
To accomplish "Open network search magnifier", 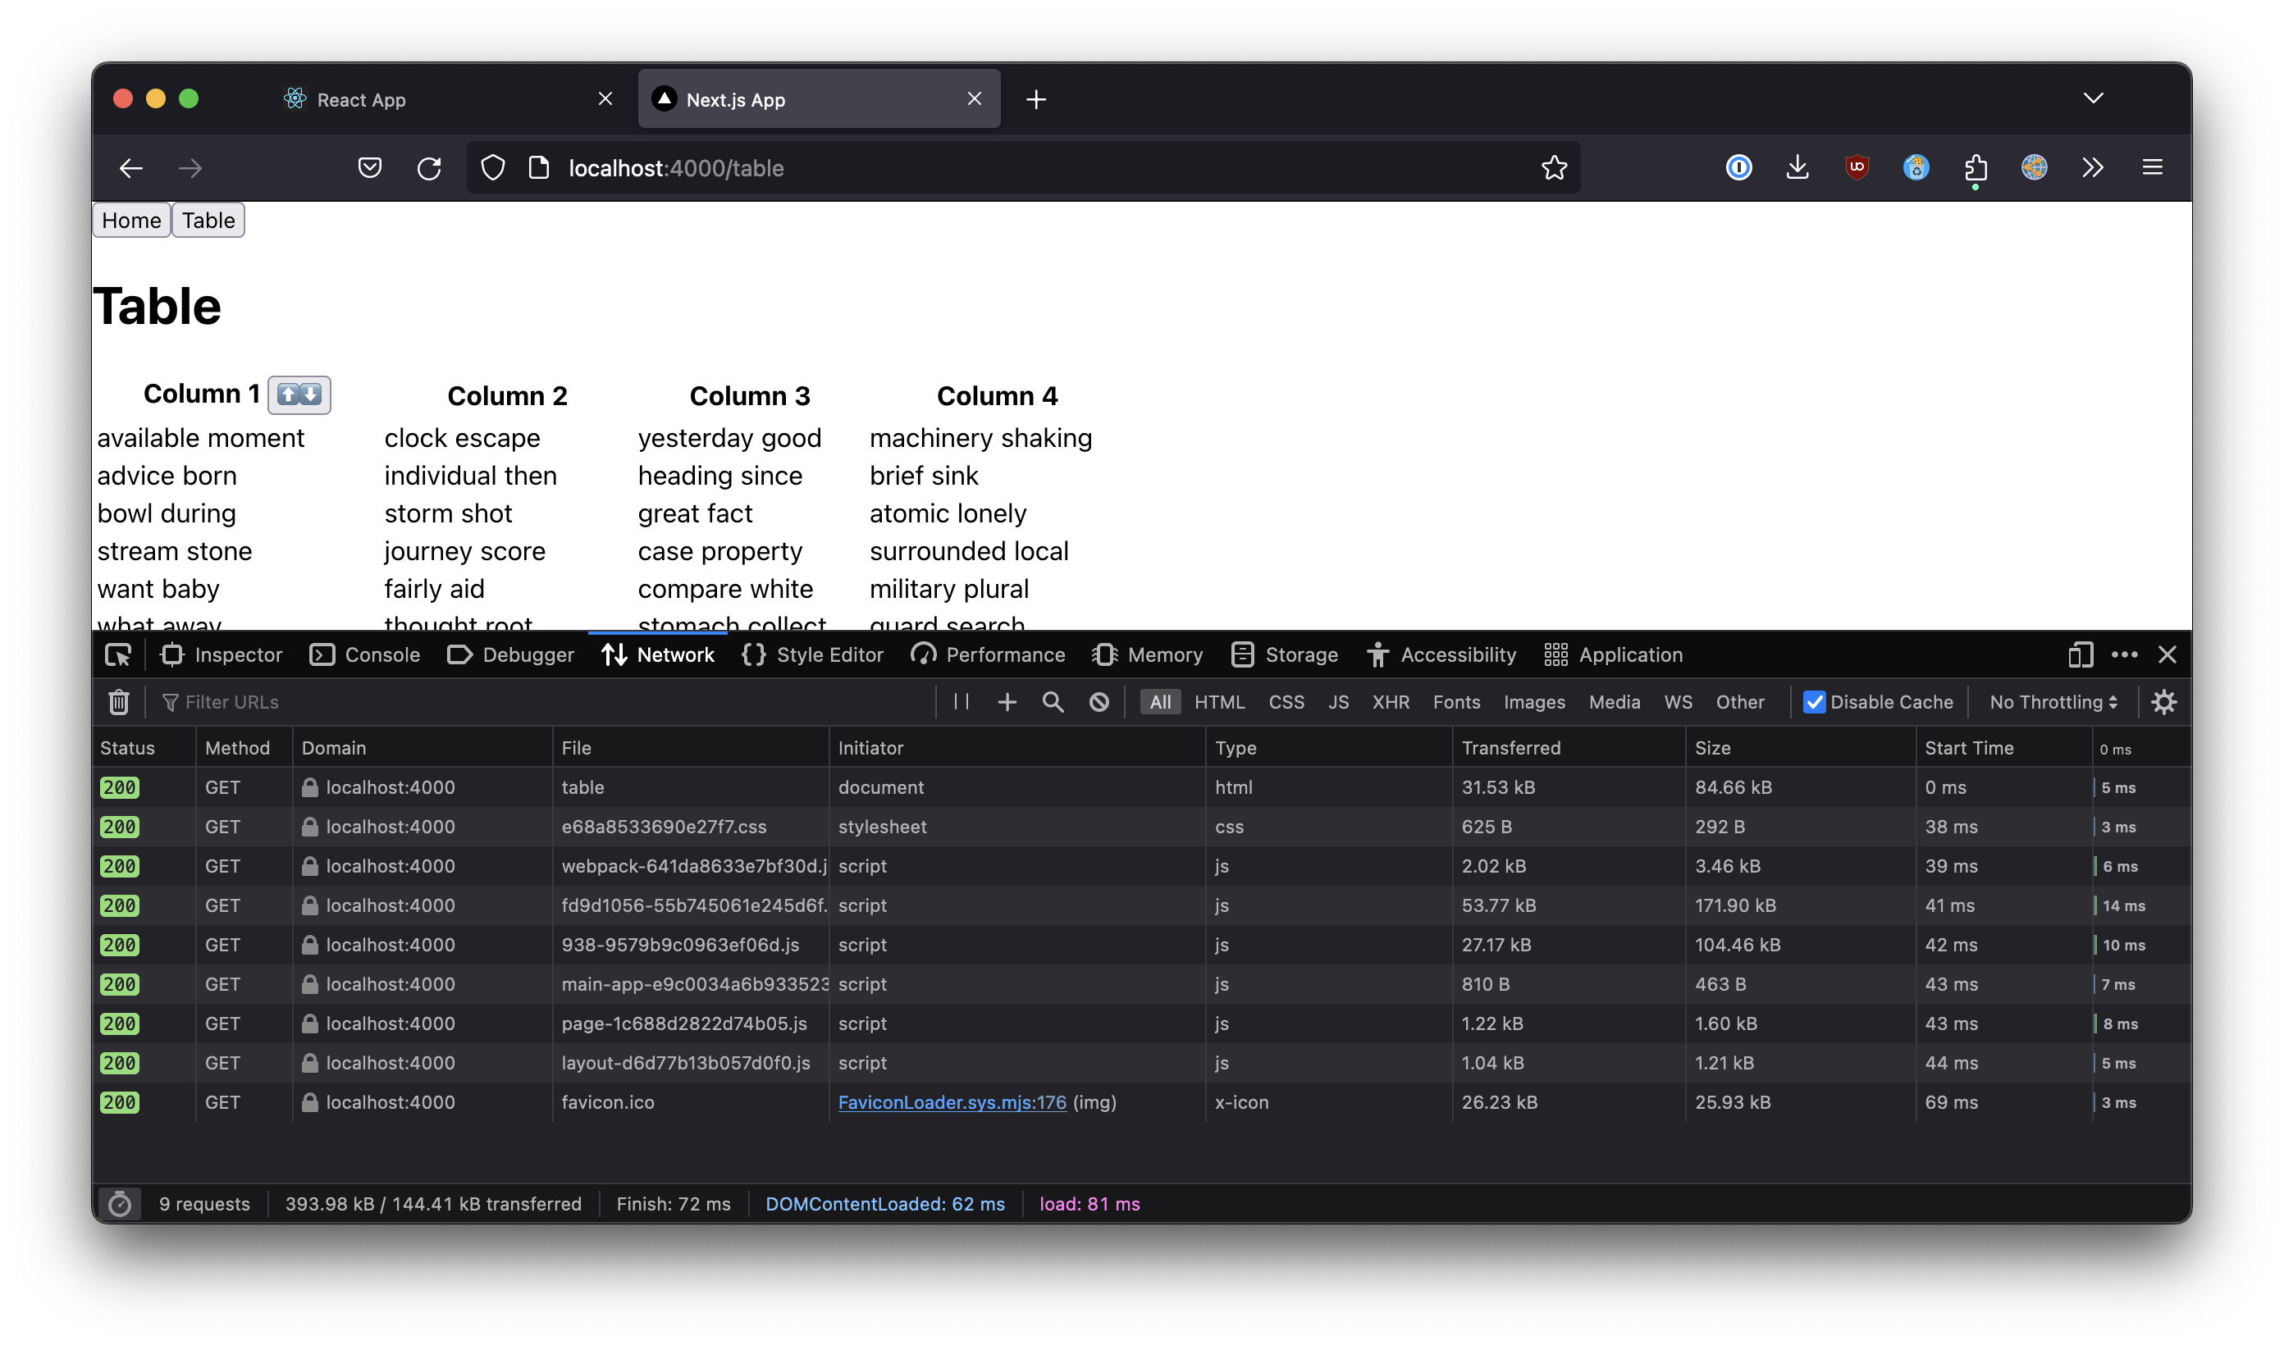I will pyautogui.click(x=1053, y=701).
